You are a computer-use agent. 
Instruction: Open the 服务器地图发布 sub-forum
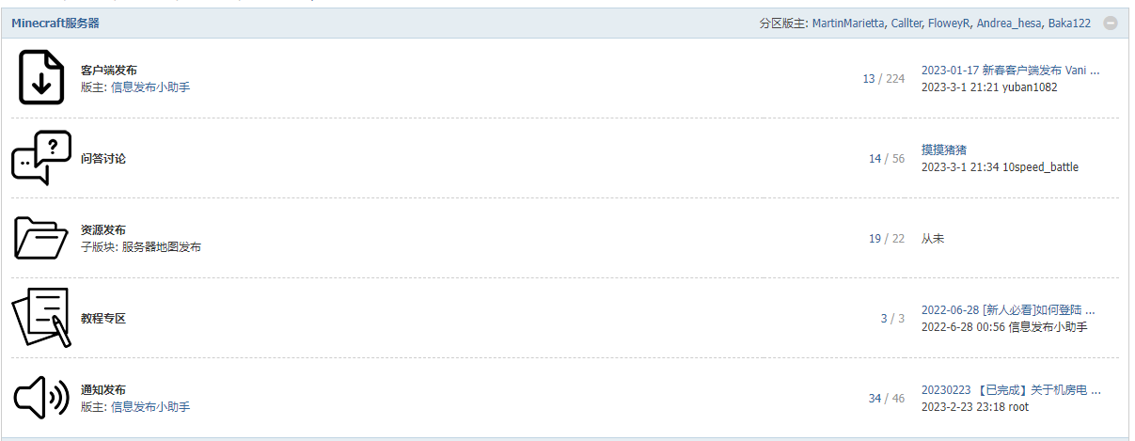[x=161, y=247]
